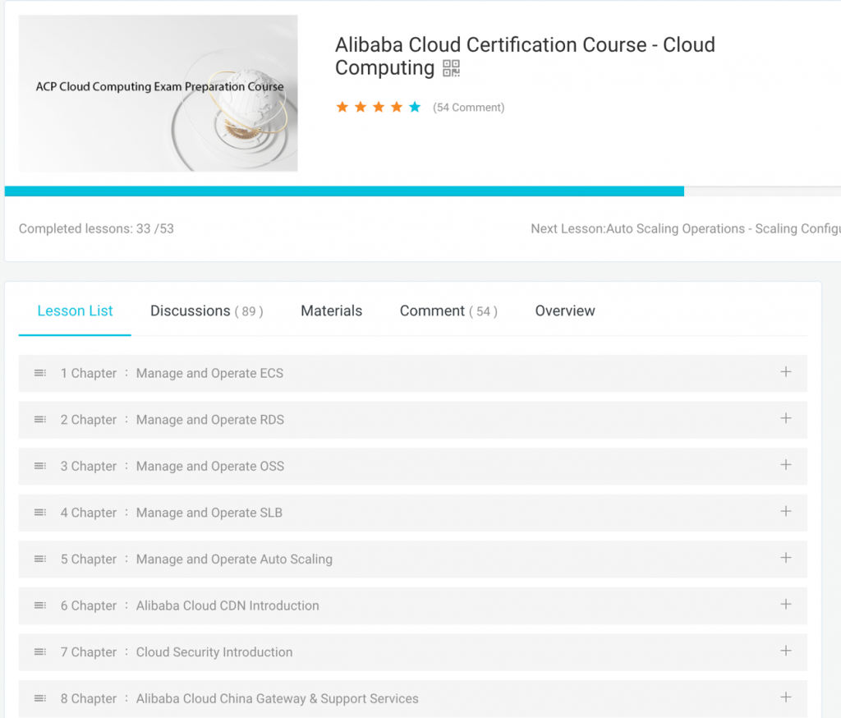Expand Chapter 4 Manage and Operate SLB

(x=786, y=512)
